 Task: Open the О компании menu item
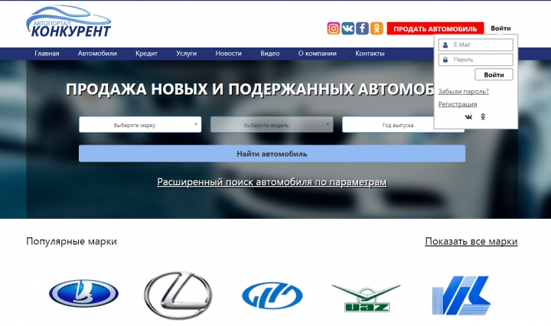[x=318, y=54]
